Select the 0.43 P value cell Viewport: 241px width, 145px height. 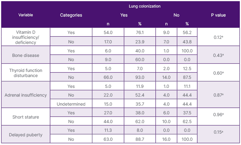218,55
